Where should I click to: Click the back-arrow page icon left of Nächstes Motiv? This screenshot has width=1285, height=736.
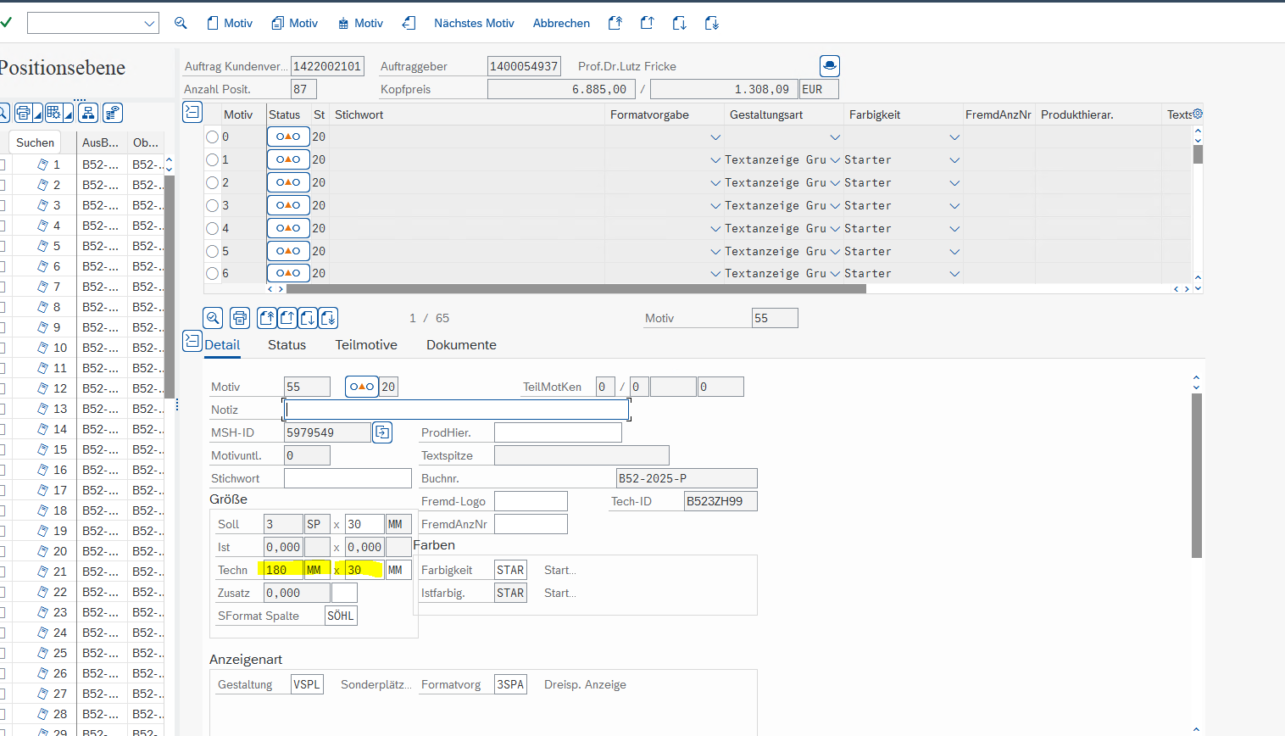coord(409,23)
